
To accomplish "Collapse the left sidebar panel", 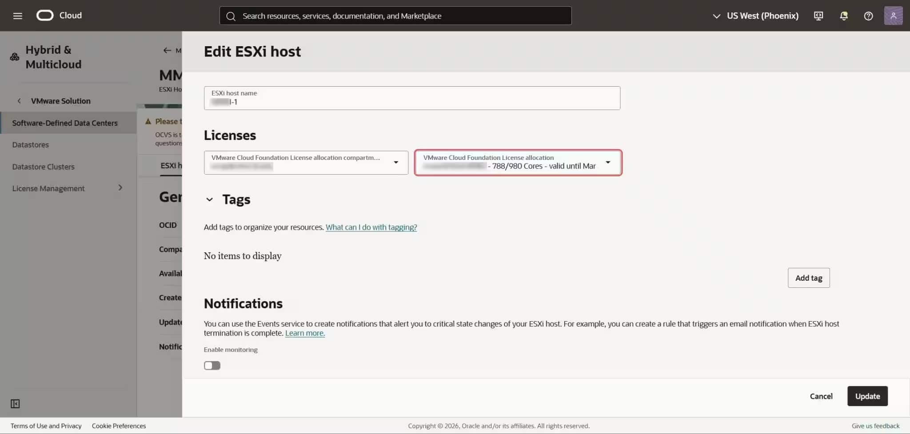I will point(15,404).
